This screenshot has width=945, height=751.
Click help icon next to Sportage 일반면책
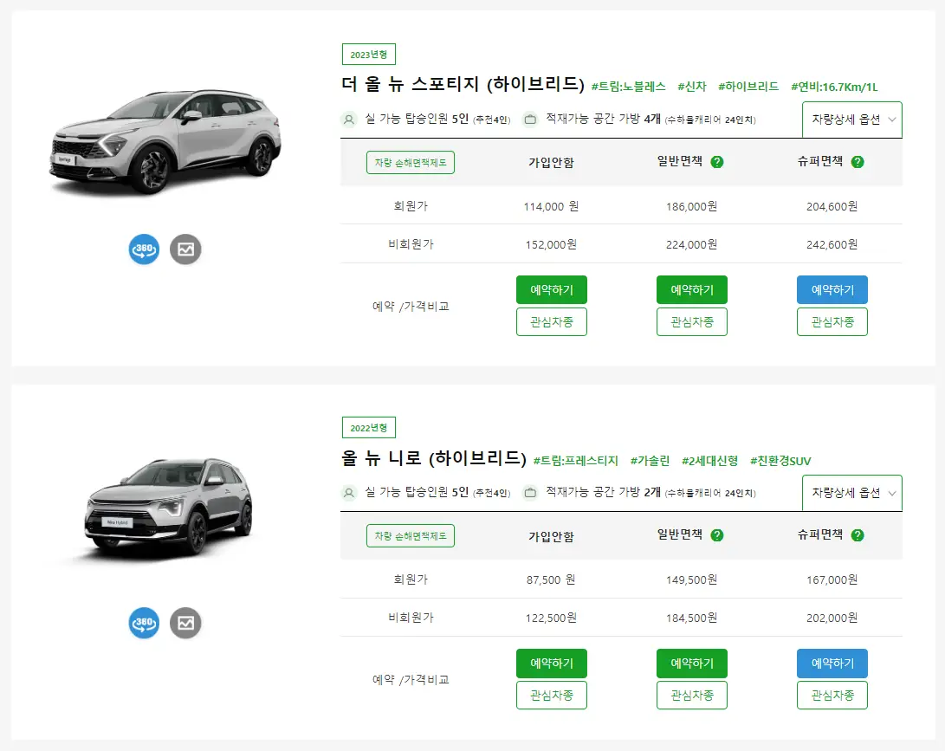(x=717, y=161)
